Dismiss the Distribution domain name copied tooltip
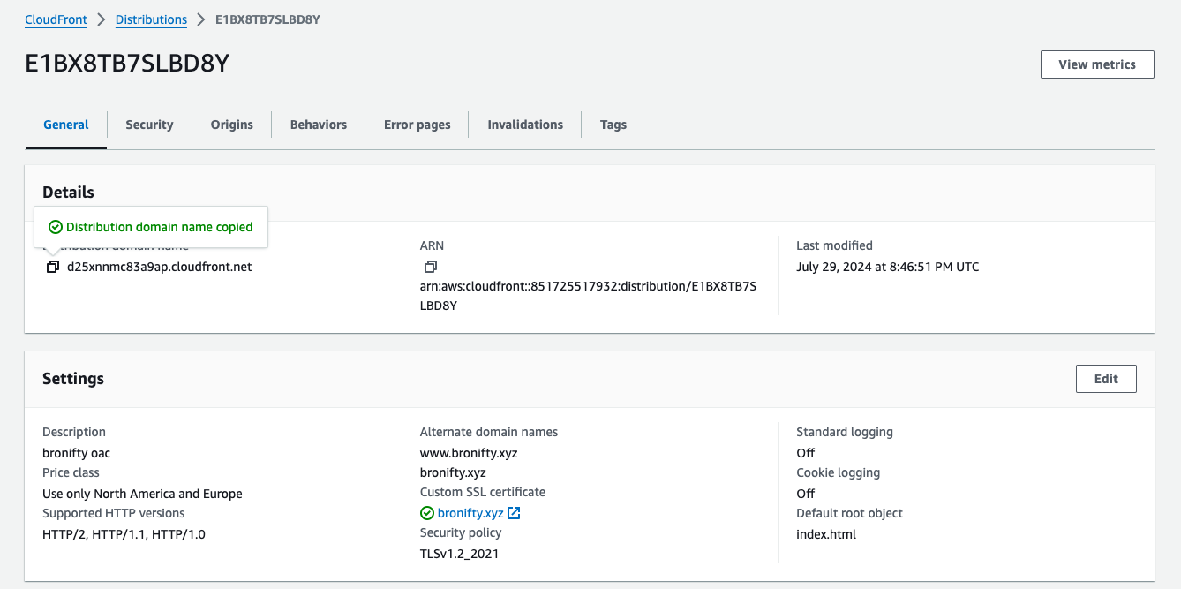This screenshot has height=589, width=1181. [150, 227]
